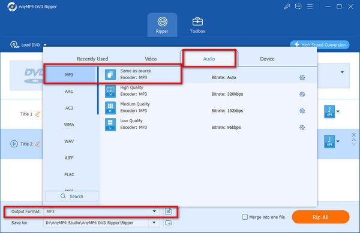Click the register key icon

point(287,7)
